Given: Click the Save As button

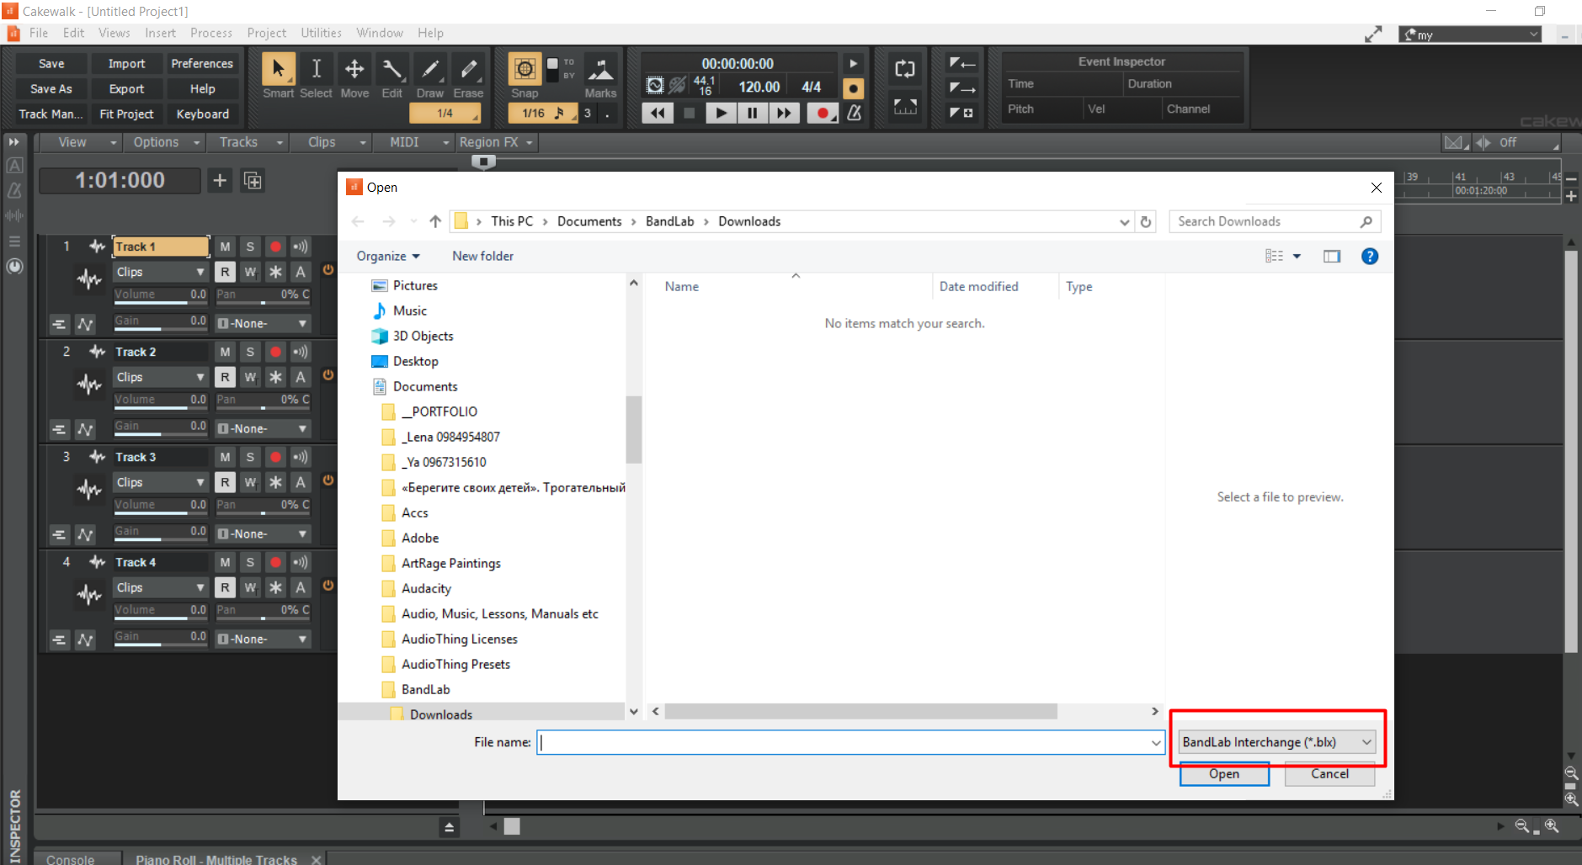Looking at the screenshot, I should point(51,88).
